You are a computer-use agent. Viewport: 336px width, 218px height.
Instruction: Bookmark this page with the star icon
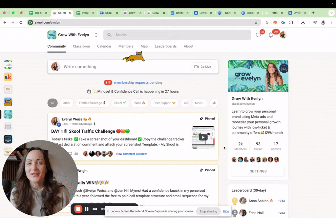(256, 22)
